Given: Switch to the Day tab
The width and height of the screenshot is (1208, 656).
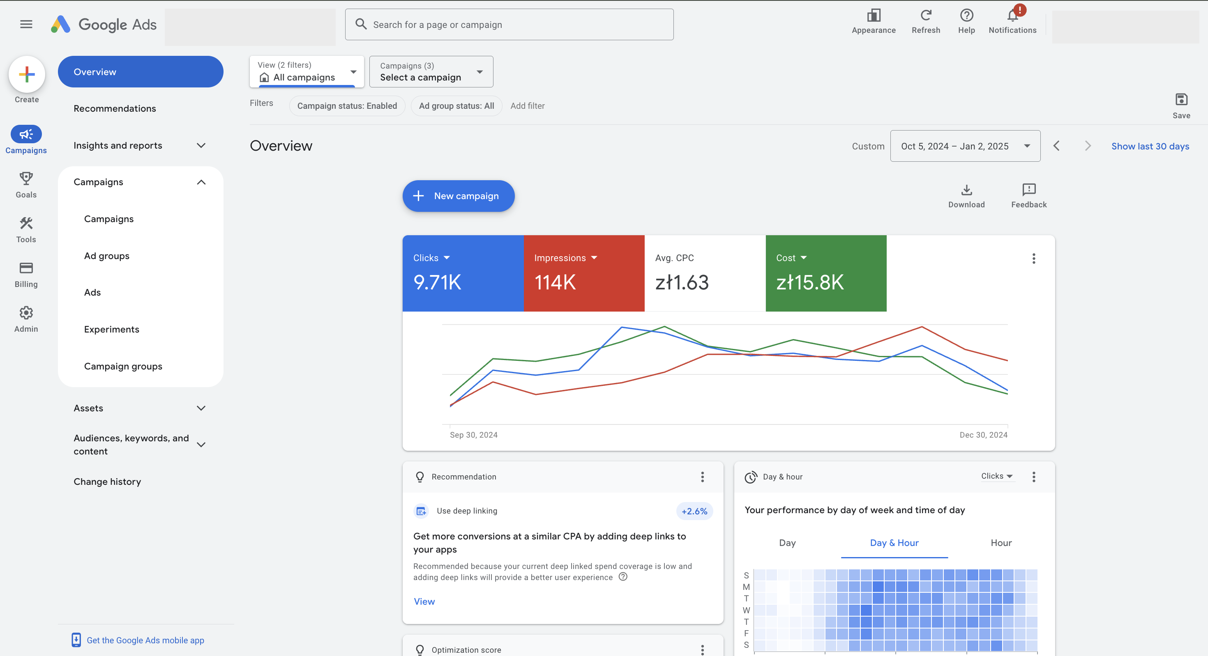Looking at the screenshot, I should 787,543.
